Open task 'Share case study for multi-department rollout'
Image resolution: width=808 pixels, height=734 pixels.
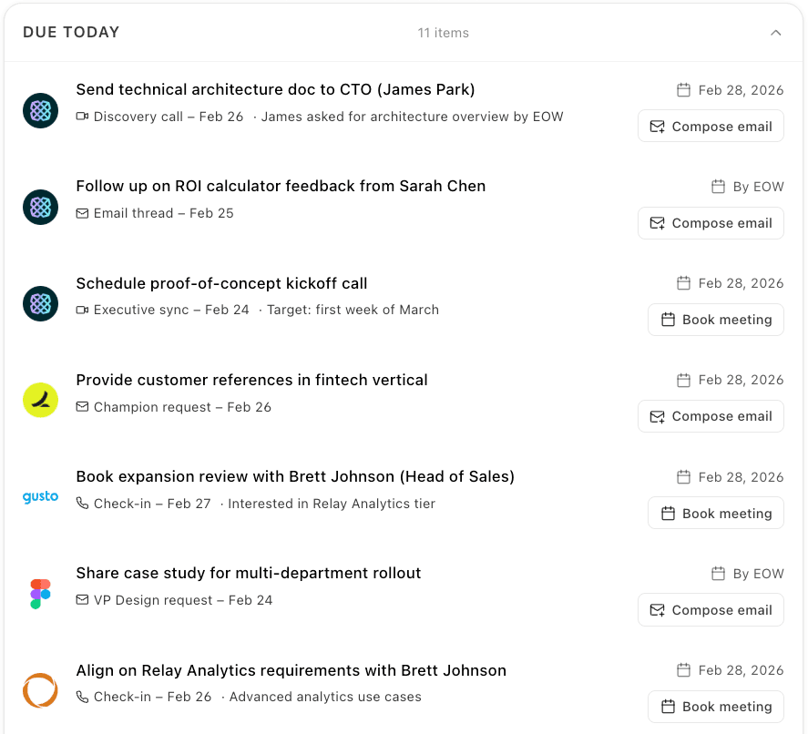[x=249, y=573]
